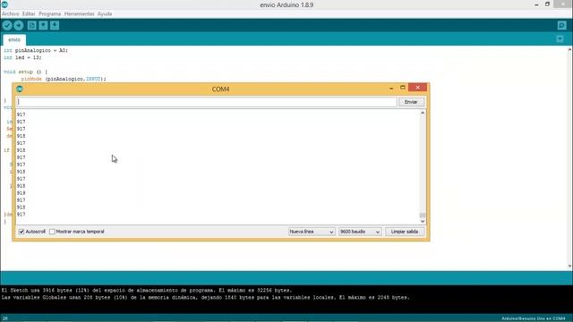The image size is (573, 322).
Task: Restore the Arduino IDE main window
Action: [547, 4]
